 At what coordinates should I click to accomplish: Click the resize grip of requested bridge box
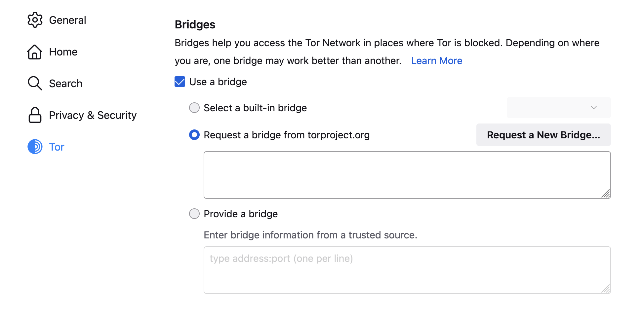point(606,194)
